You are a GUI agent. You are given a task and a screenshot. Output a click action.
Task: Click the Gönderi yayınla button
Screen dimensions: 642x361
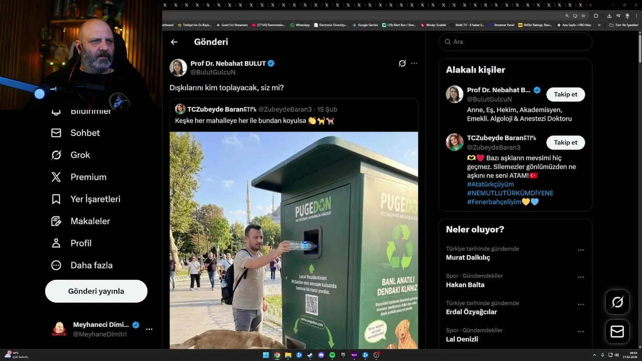(x=96, y=291)
